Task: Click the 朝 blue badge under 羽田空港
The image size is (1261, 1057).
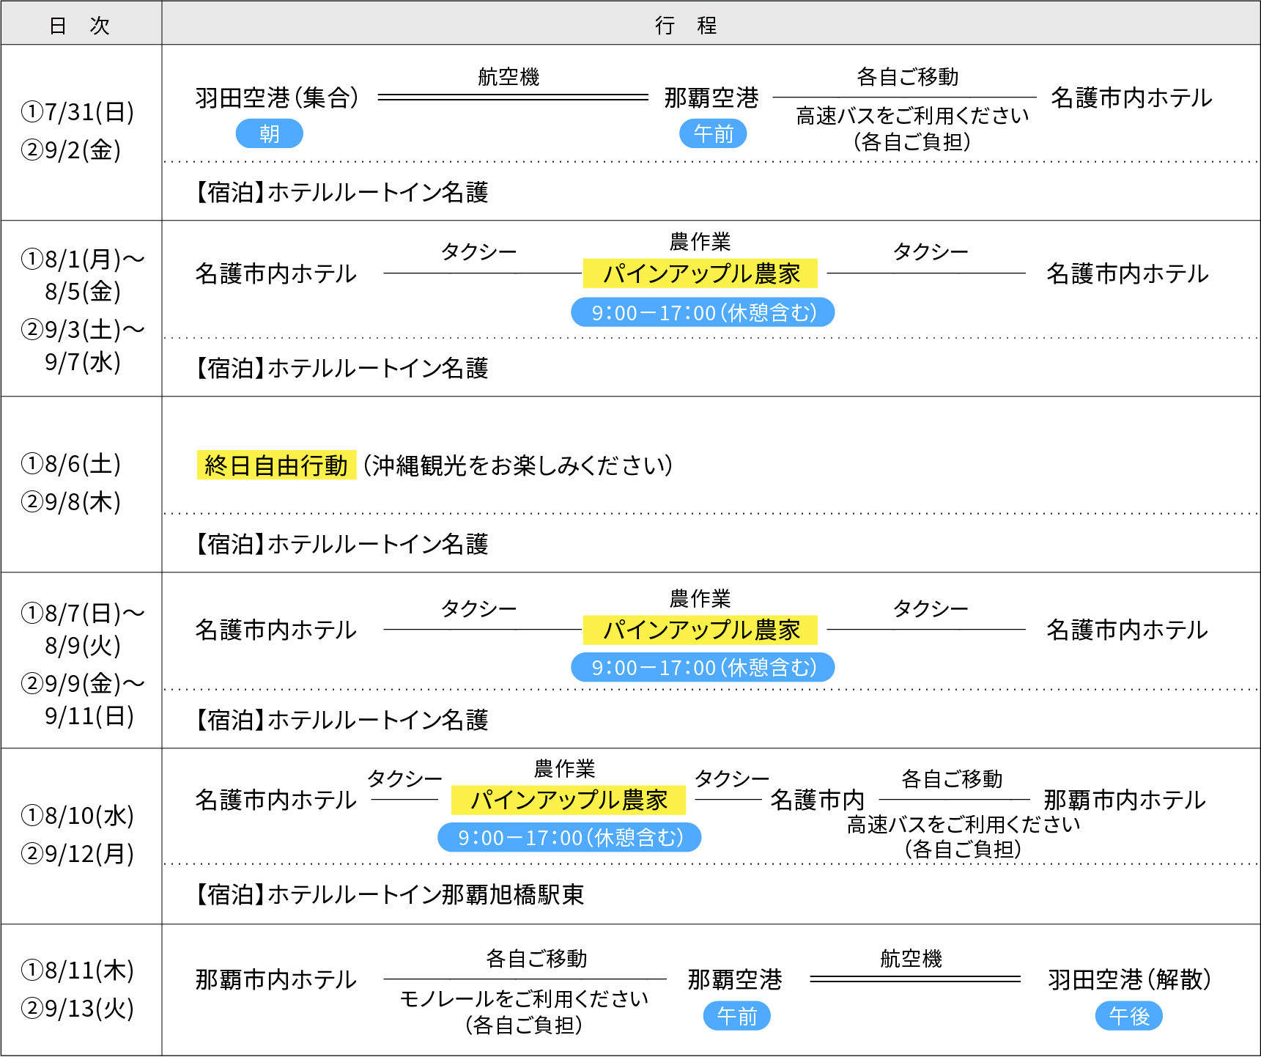Action: [269, 134]
